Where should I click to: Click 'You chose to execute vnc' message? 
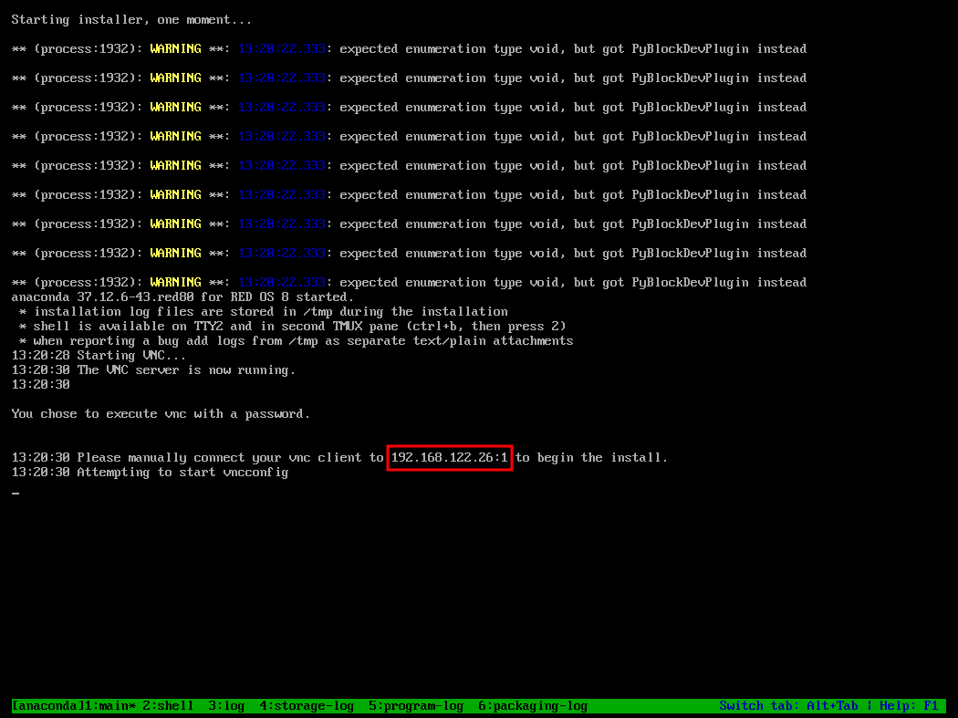[161, 413]
